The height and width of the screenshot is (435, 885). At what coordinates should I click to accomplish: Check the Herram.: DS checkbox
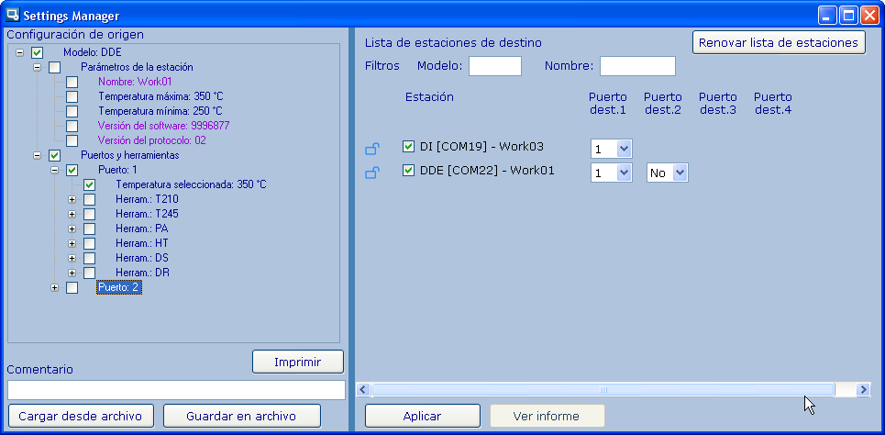90,258
